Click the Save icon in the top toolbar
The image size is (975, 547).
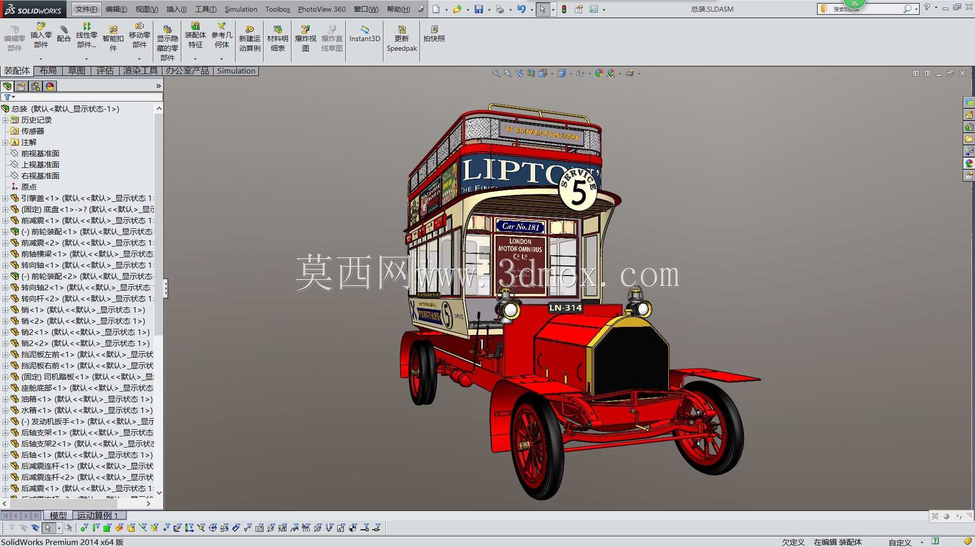point(478,9)
